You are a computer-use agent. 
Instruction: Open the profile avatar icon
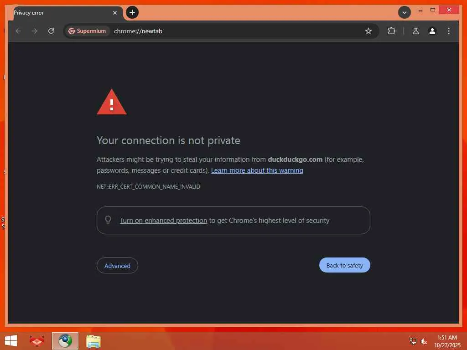point(432,31)
